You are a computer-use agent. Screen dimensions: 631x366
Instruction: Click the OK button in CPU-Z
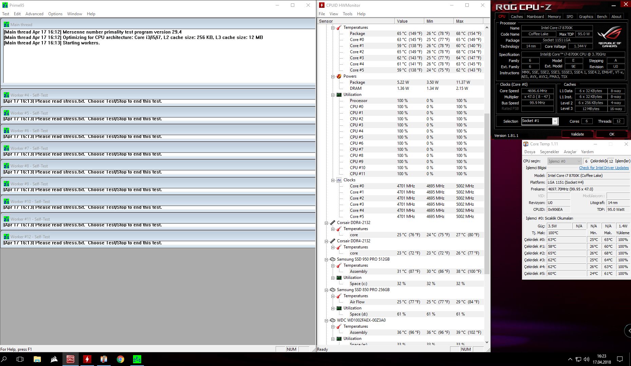[612, 134]
